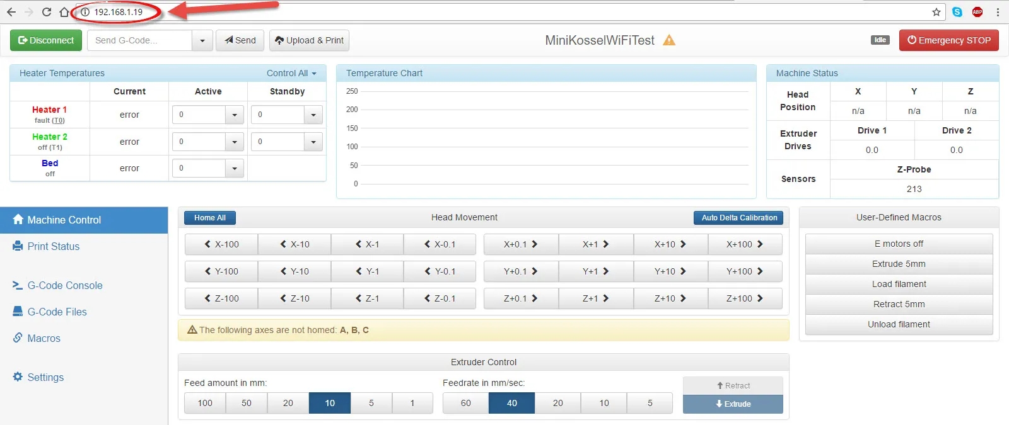Click the warning triangle beside MiniKosselWiFiTest
Image resolution: width=1009 pixels, height=425 pixels.
(669, 40)
